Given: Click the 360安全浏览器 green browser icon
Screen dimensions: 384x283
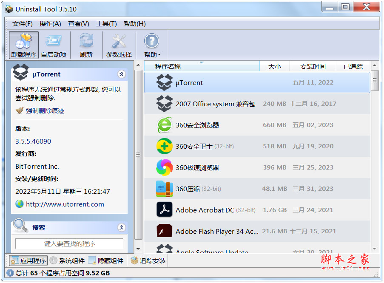Looking at the screenshot, I should [164, 125].
